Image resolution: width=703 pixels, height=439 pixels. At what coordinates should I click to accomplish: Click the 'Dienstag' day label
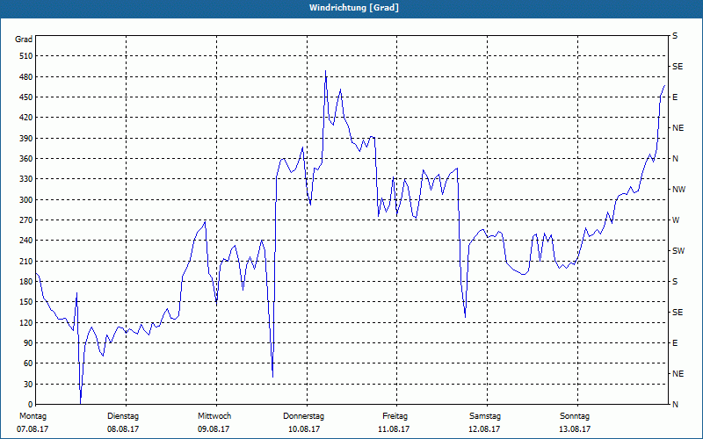click(123, 416)
